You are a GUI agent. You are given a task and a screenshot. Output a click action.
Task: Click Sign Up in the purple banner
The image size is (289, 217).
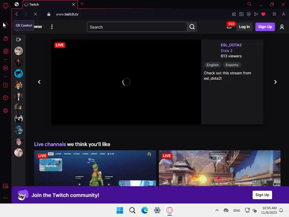tap(262, 195)
